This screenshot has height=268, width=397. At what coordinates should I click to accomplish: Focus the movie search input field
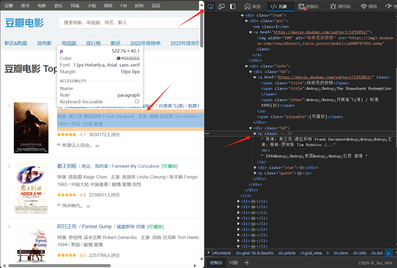pyautogui.click(x=129, y=23)
